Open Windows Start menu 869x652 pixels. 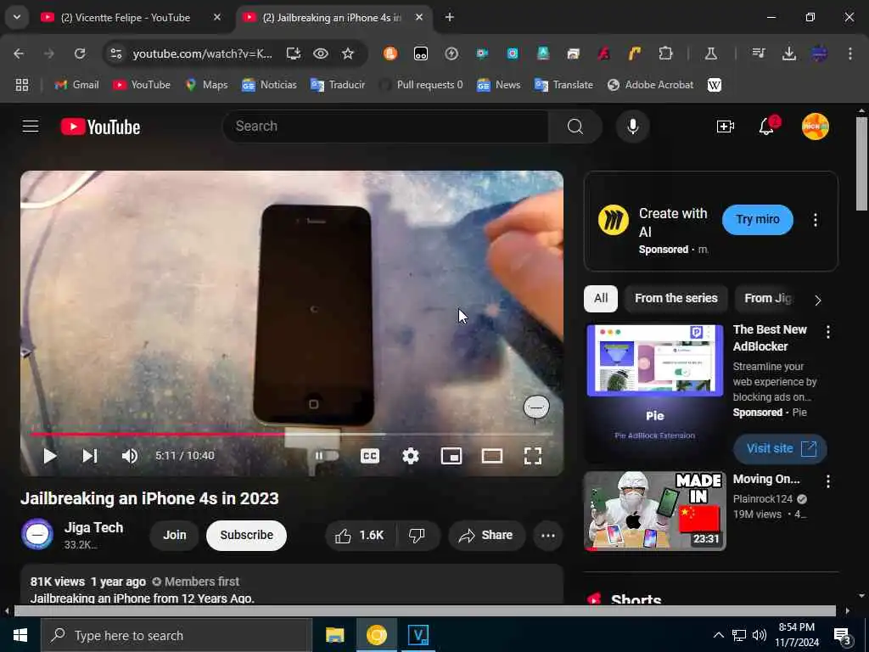pyautogui.click(x=20, y=635)
